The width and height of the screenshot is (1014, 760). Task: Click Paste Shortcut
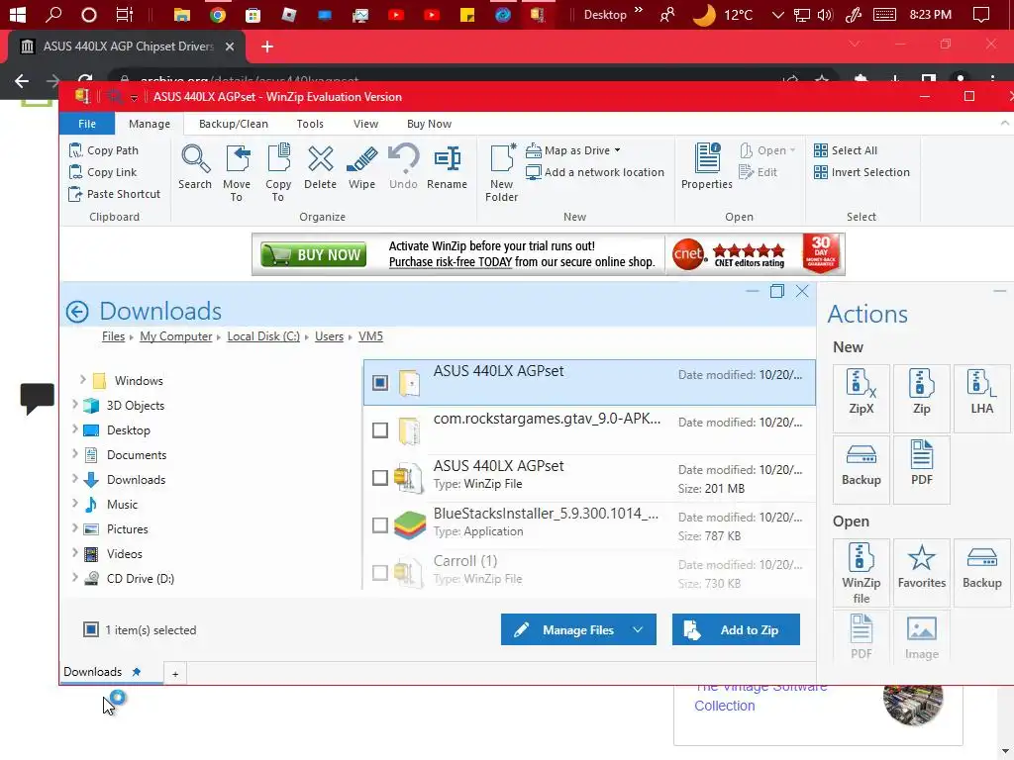pos(115,194)
